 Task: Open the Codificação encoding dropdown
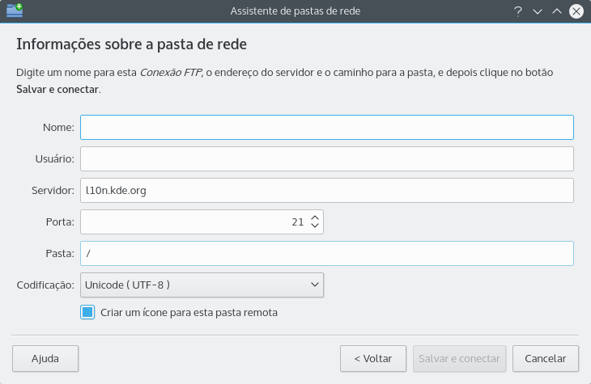pos(202,285)
